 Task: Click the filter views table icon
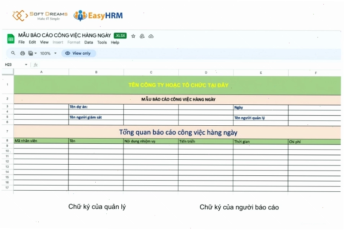pyautogui.click(x=31, y=53)
